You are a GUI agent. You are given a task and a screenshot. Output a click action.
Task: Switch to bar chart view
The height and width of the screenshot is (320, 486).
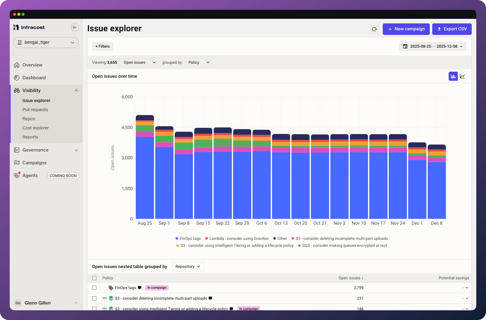point(453,76)
